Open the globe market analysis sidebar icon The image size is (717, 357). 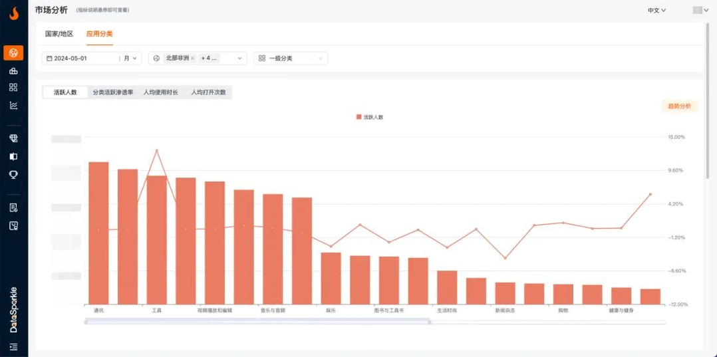[13, 53]
